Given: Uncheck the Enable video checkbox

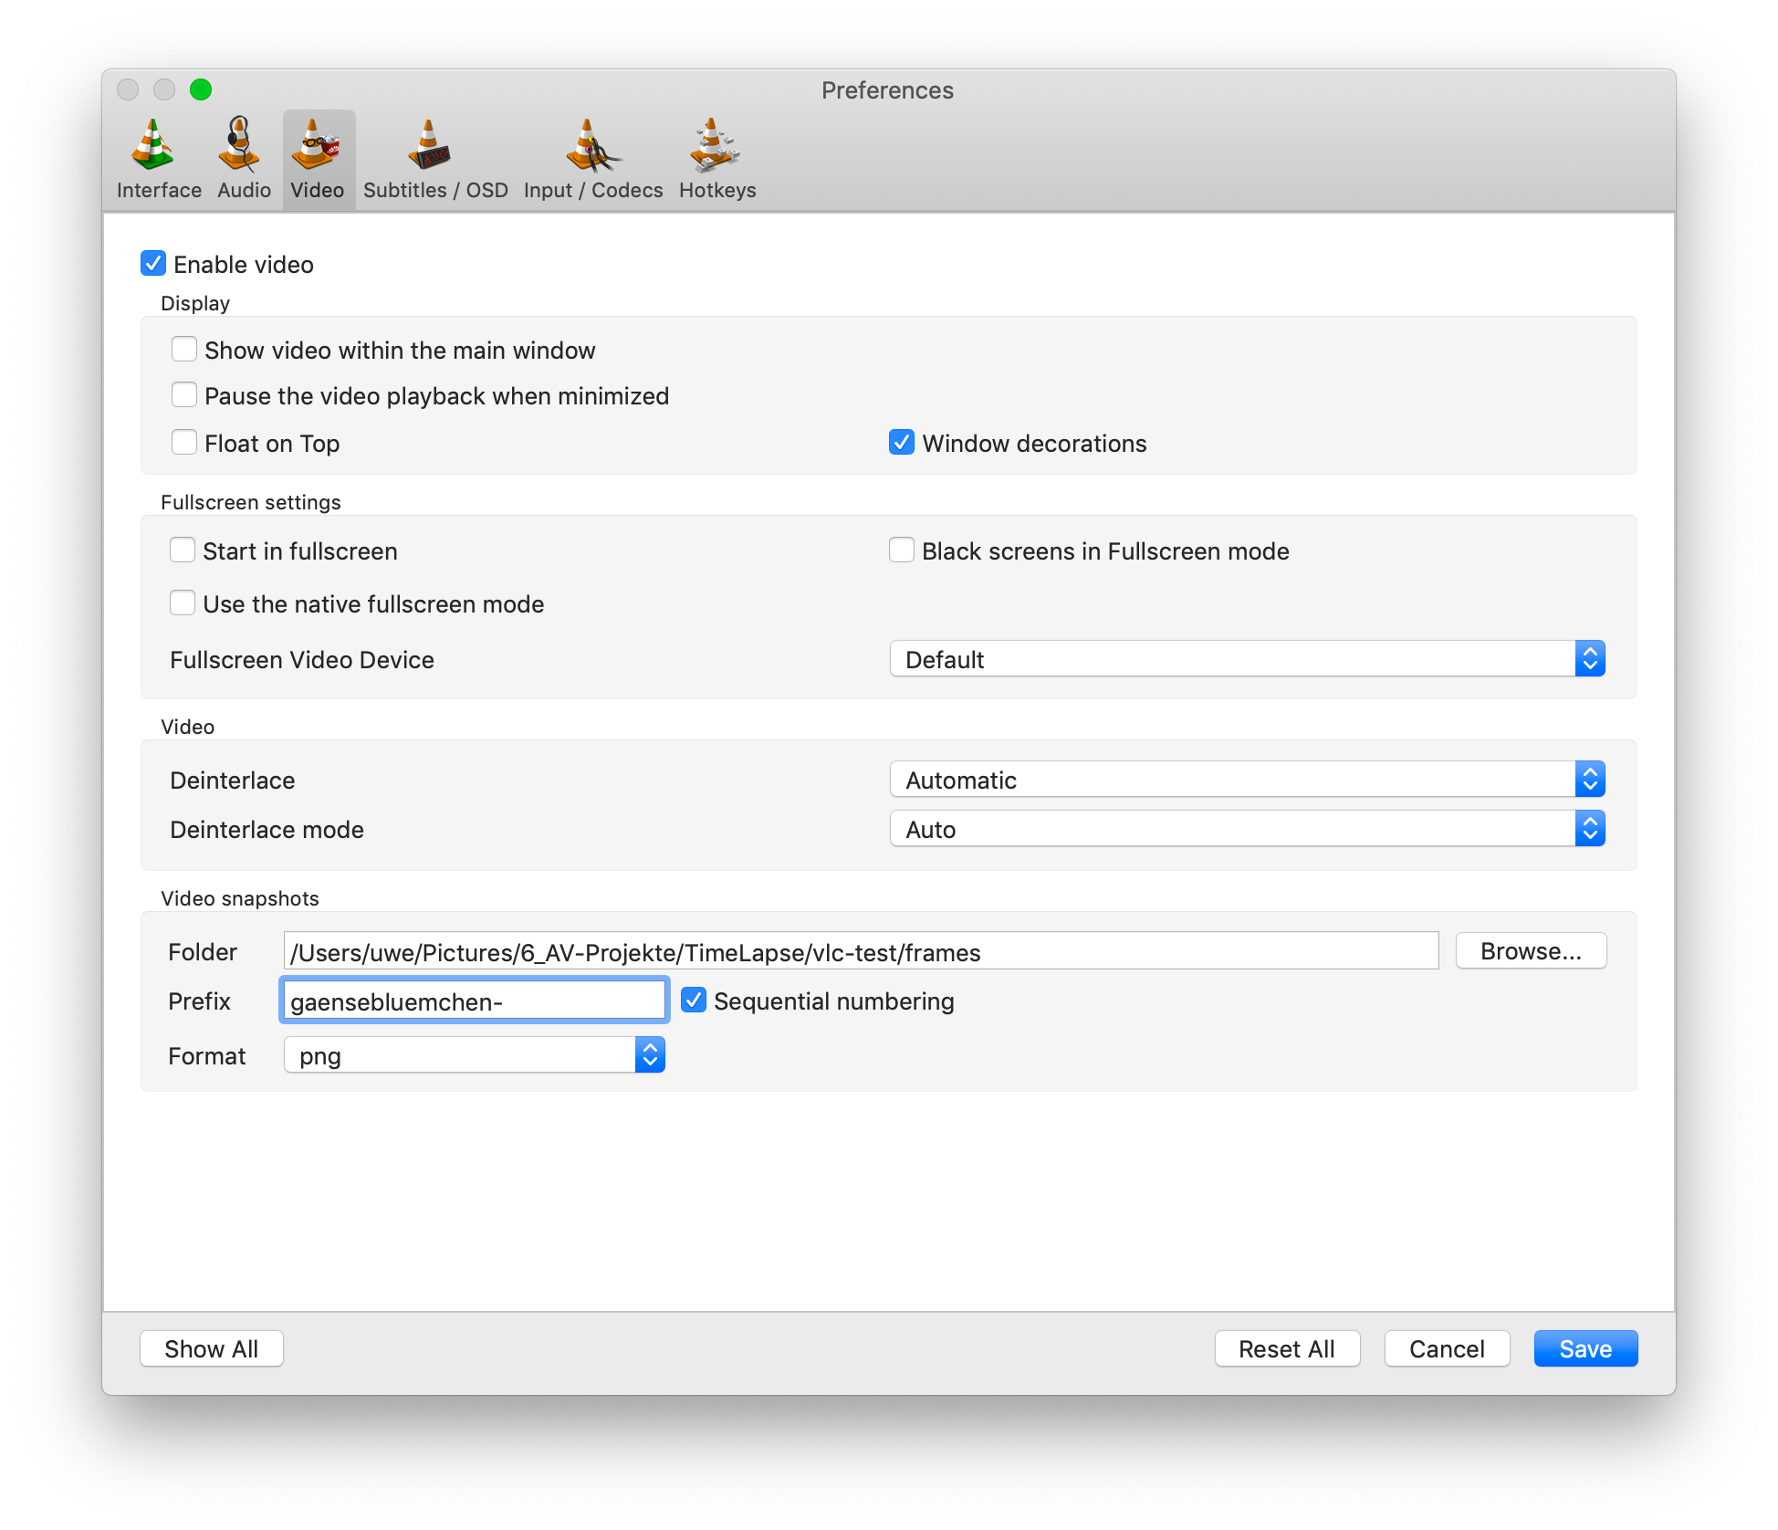Looking at the screenshot, I should point(153,264).
